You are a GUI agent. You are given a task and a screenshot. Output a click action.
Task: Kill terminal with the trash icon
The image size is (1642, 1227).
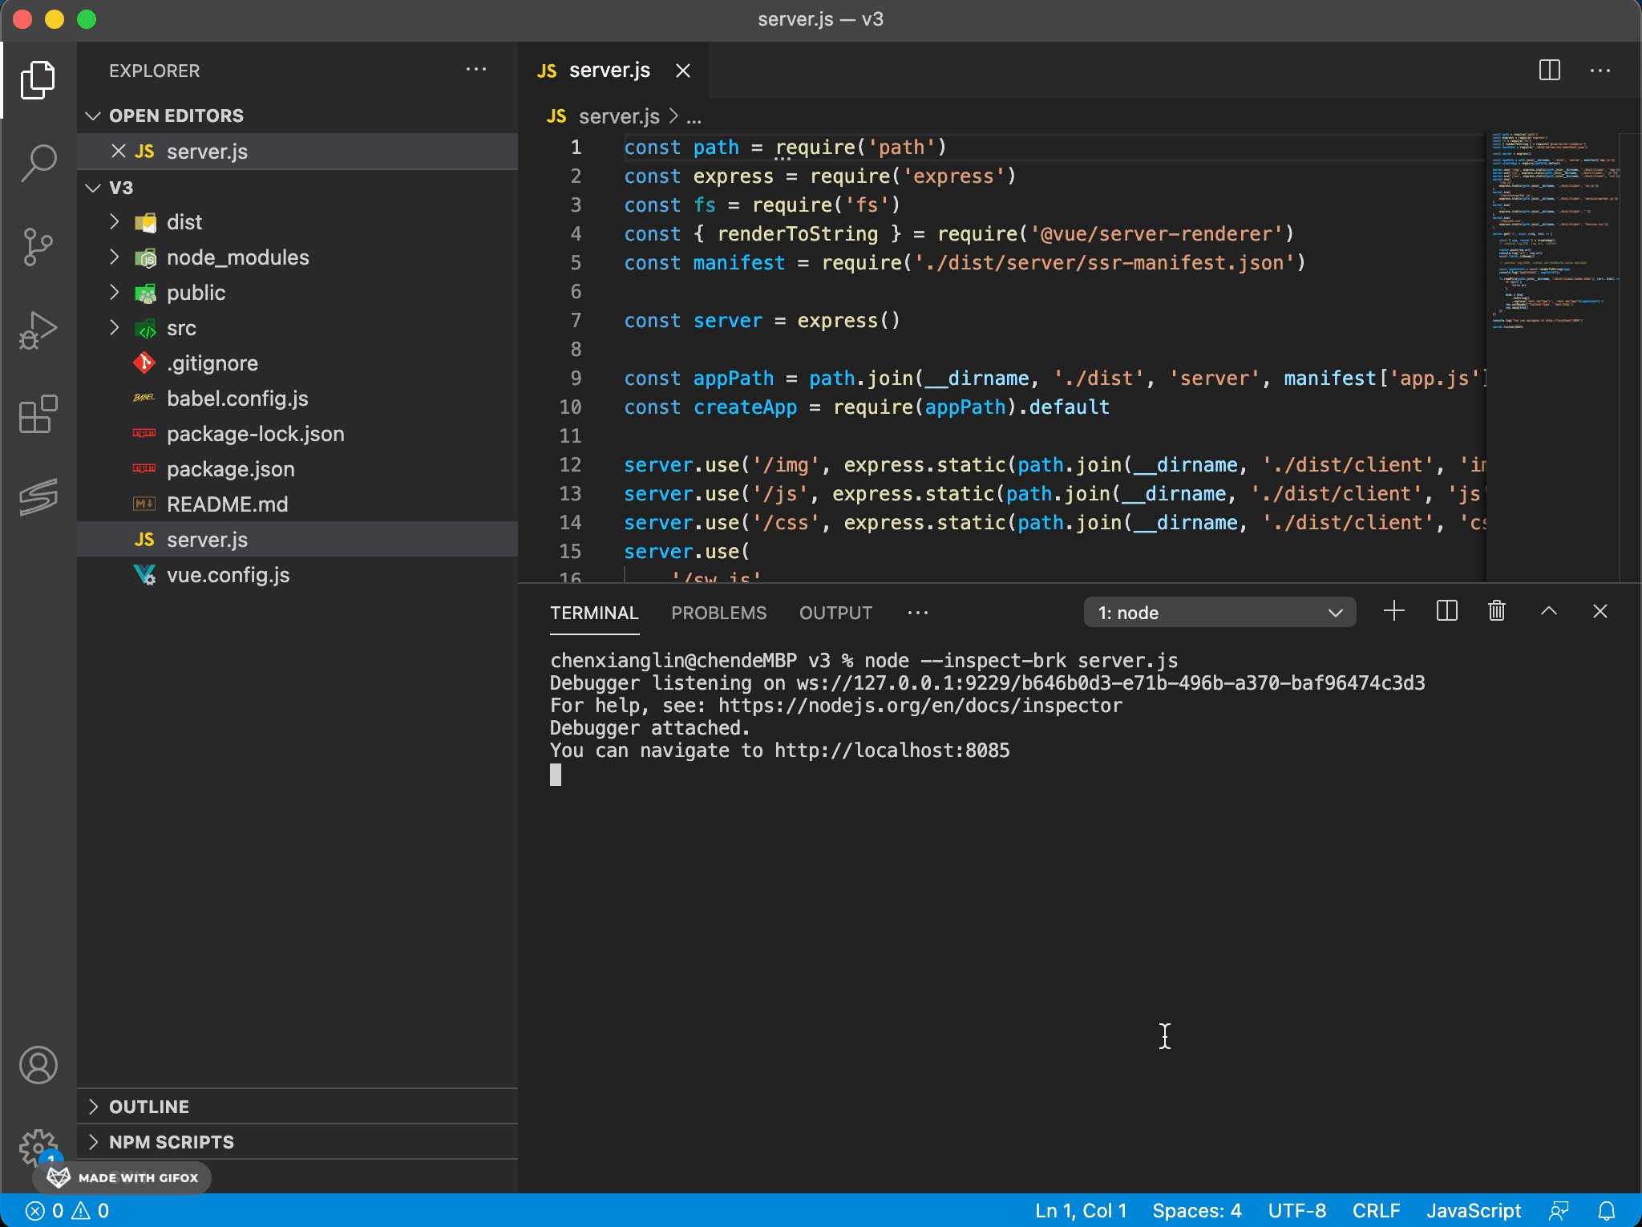click(1496, 612)
